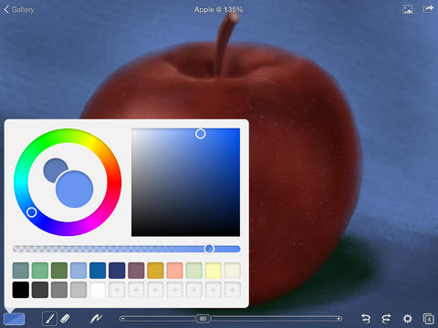Click the small dot at slider left end

coord(122,319)
